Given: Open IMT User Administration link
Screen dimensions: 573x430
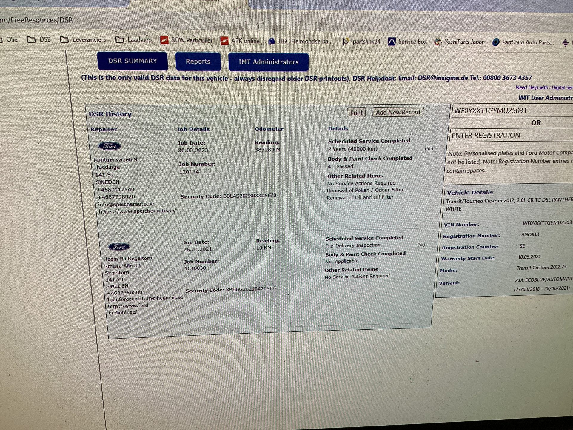Looking at the screenshot, I should (545, 98).
